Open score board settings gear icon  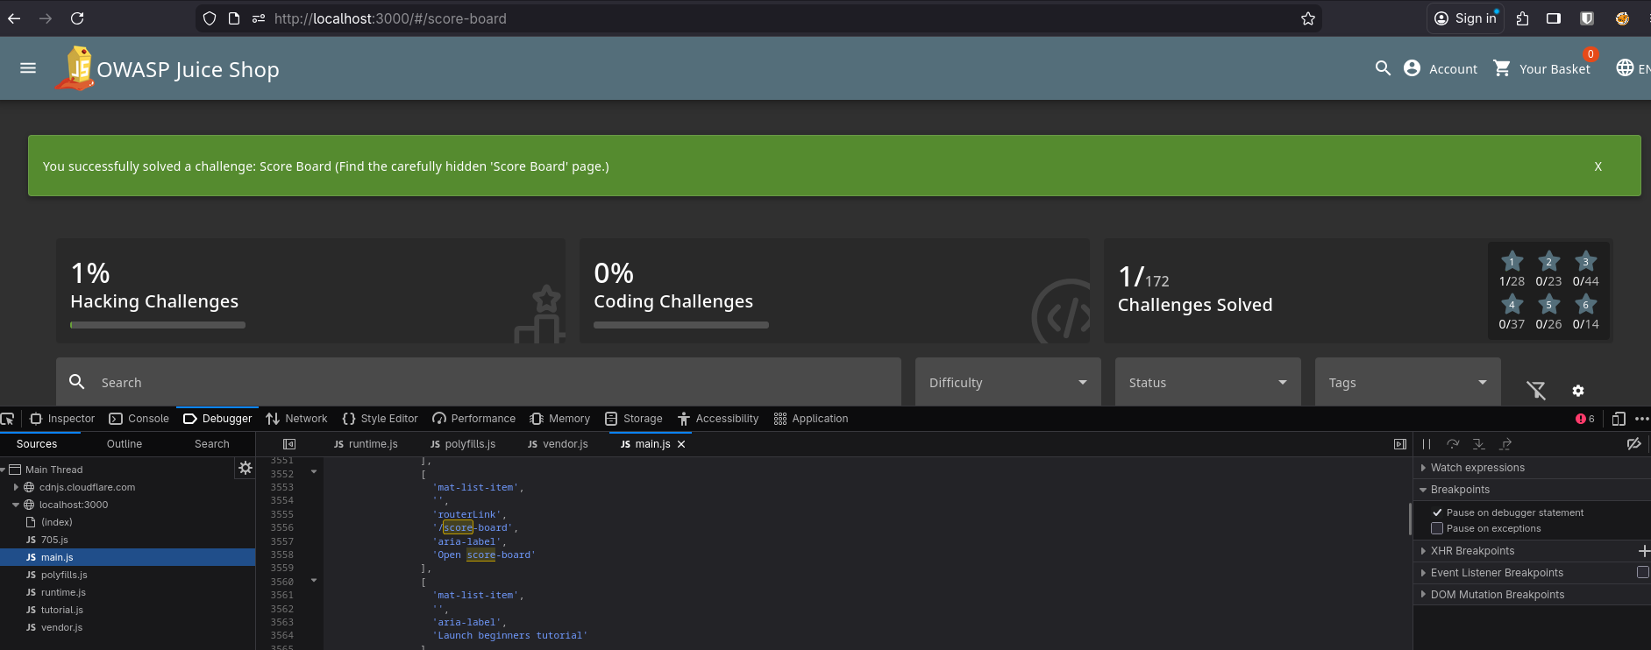click(1578, 391)
